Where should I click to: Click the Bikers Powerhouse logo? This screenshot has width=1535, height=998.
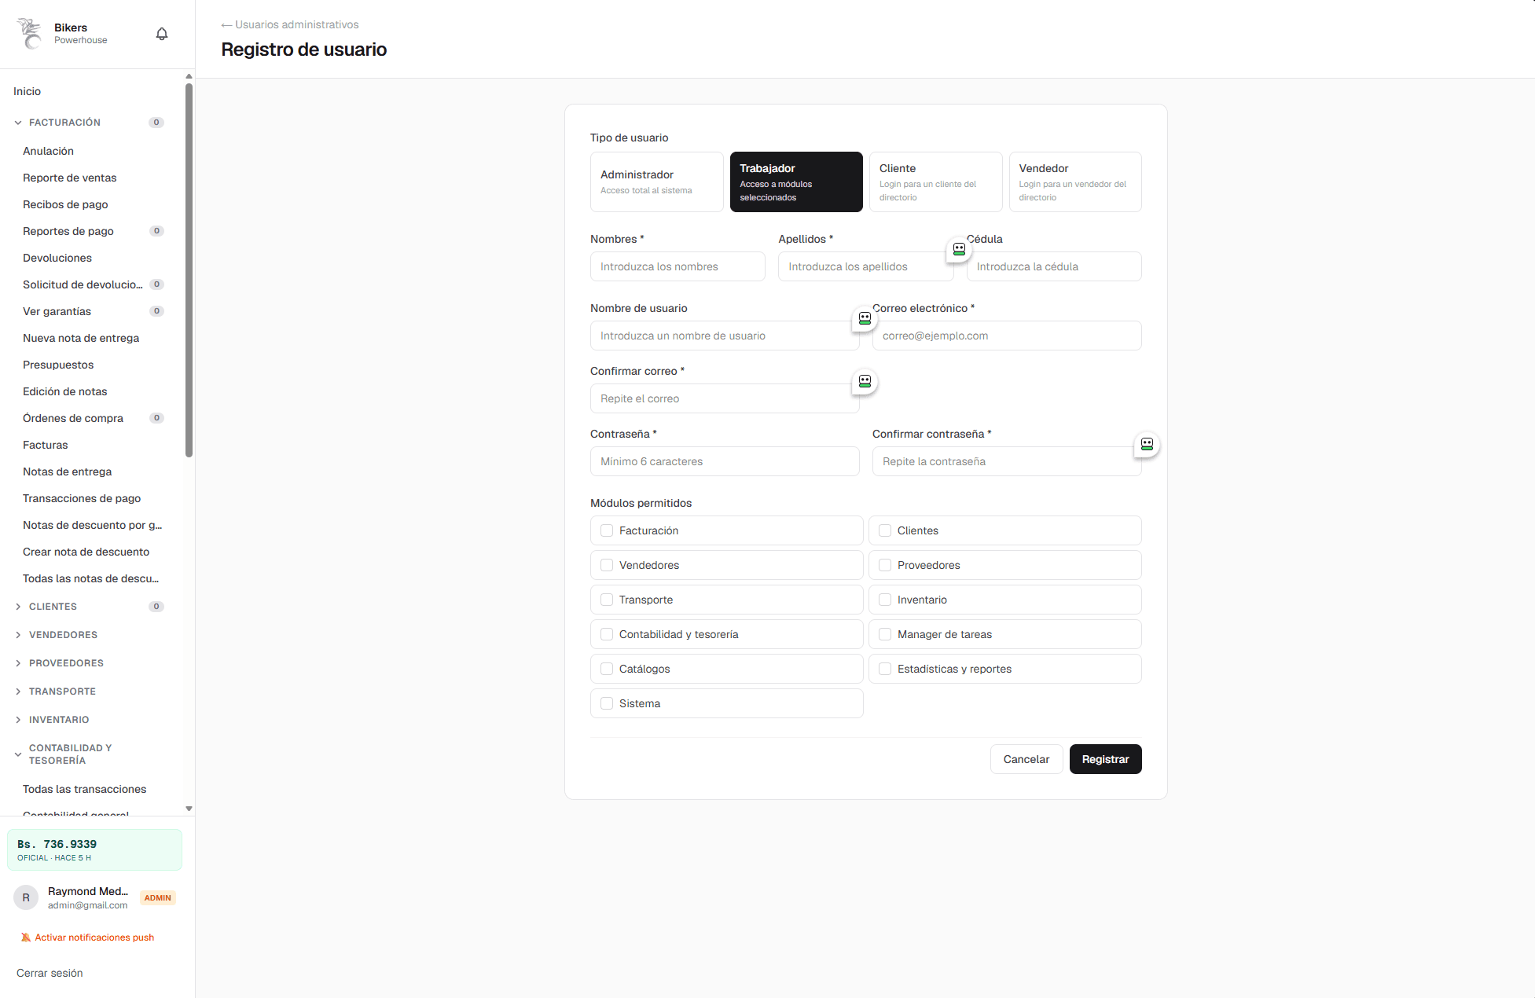30,34
